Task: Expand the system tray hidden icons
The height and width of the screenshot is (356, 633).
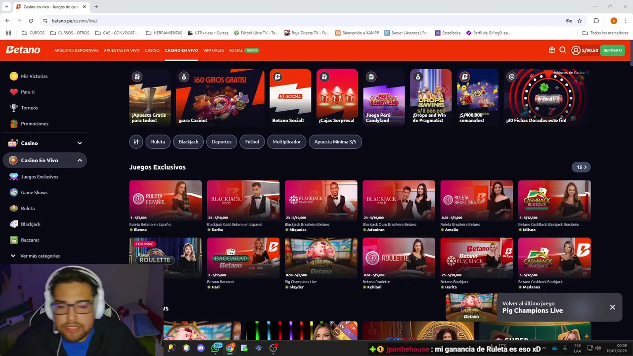Action: pos(544,348)
